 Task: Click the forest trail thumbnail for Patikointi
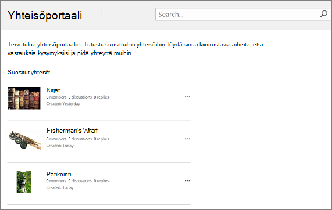[x=24, y=182]
